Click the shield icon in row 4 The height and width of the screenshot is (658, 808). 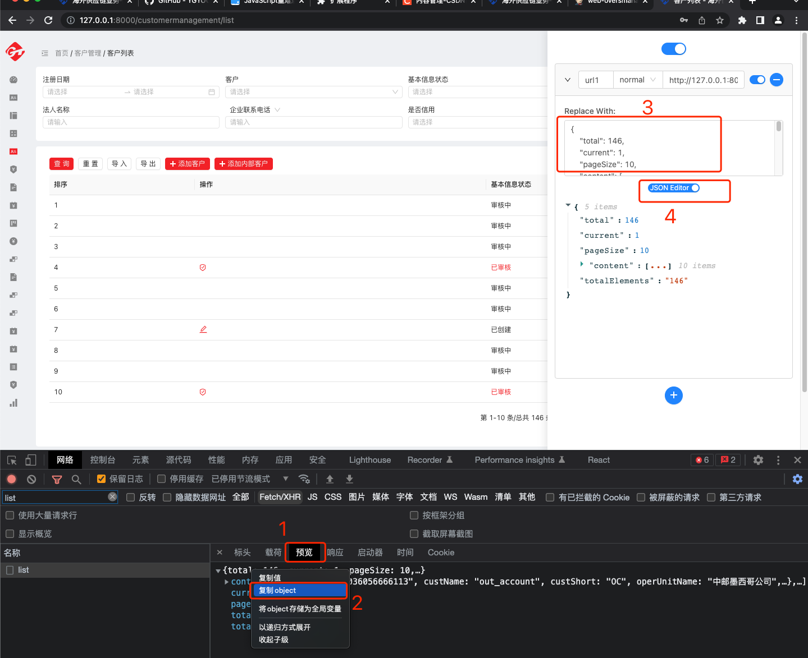pyautogui.click(x=203, y=268)
